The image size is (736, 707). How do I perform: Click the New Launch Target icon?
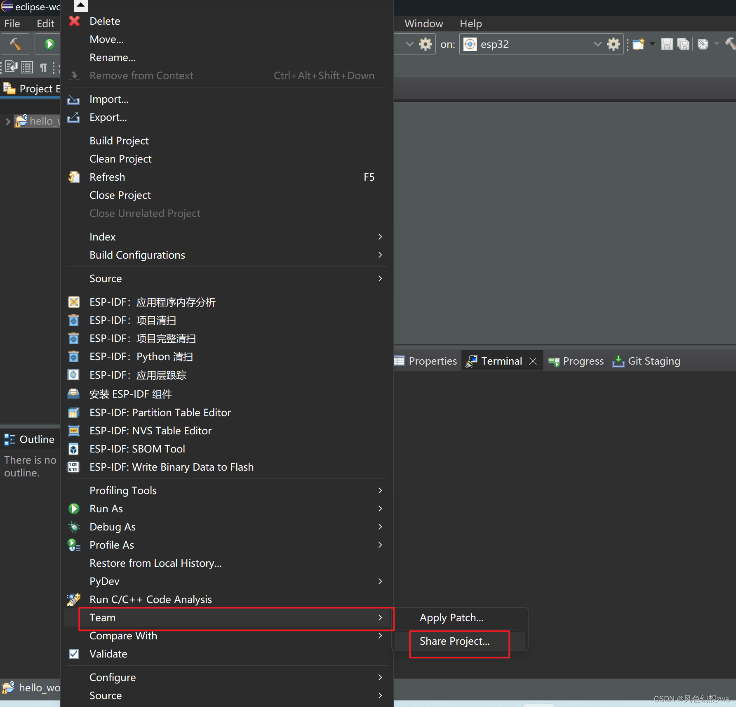[639, 44]
